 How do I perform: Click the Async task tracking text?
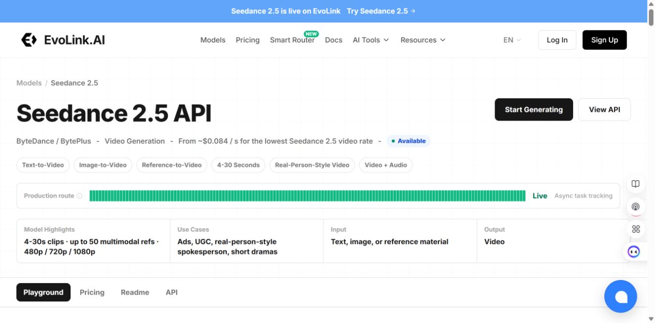(x=584, y=196)
